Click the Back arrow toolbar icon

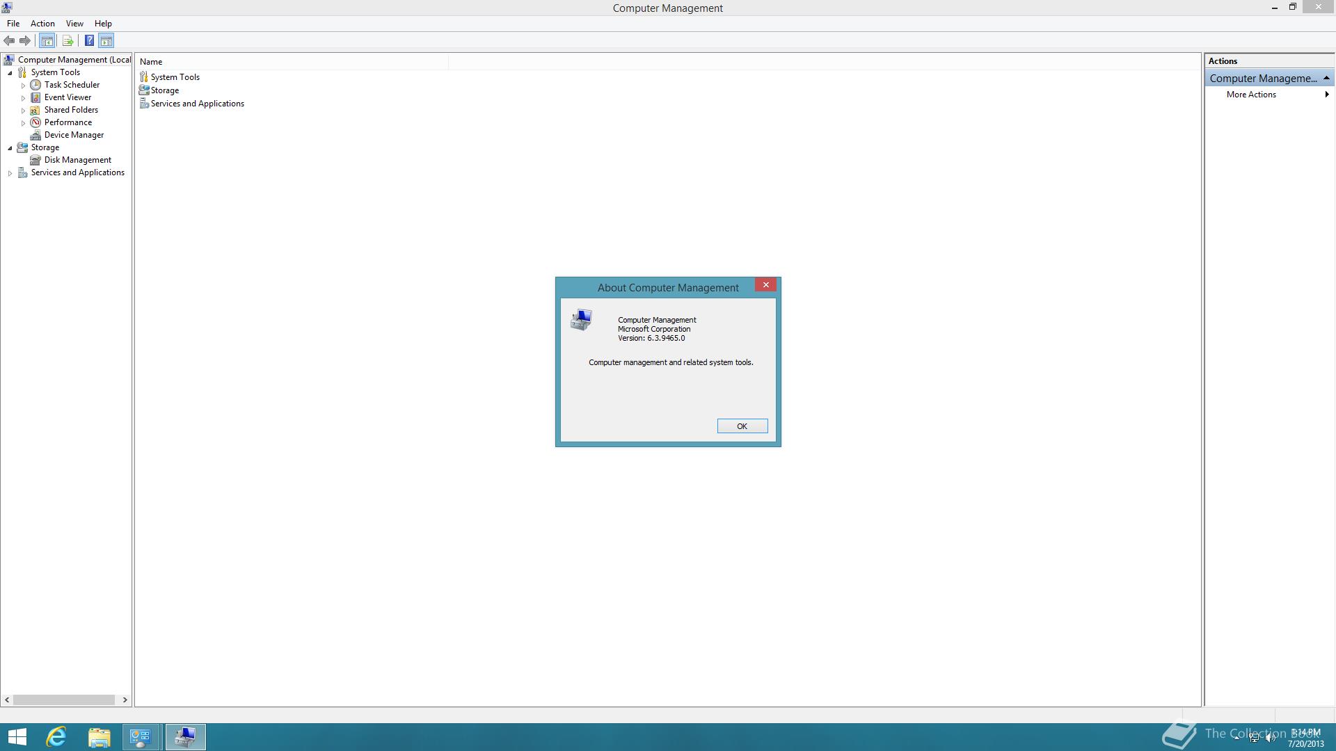point(9,41)
